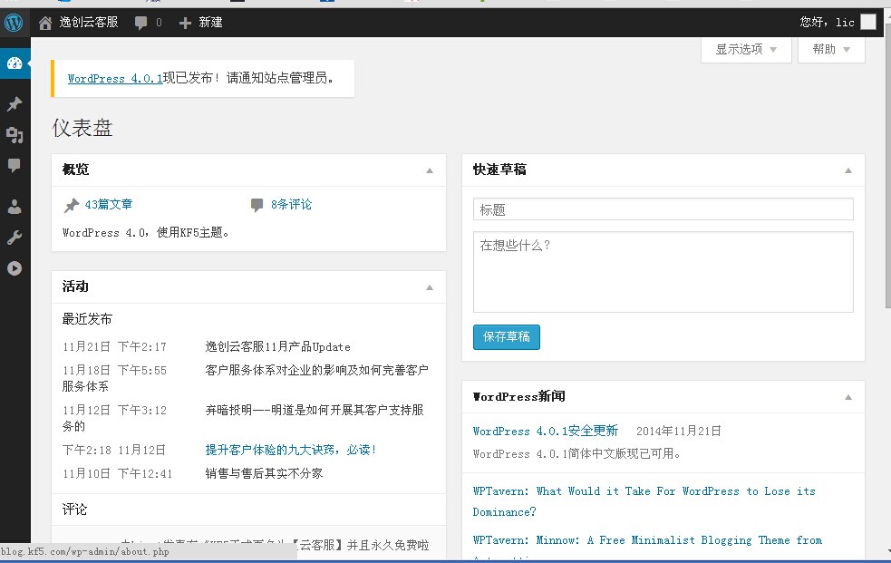Click the plus icon next to 新建
This screenshot has width=891, height=563.
click(x=185, y=23)
